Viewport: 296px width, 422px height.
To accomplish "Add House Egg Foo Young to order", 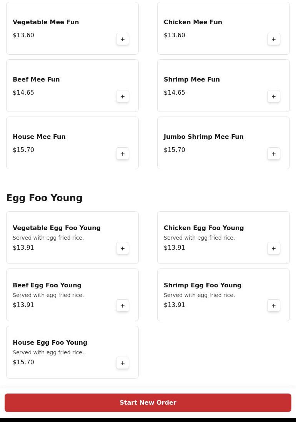I will click(123, 363).
